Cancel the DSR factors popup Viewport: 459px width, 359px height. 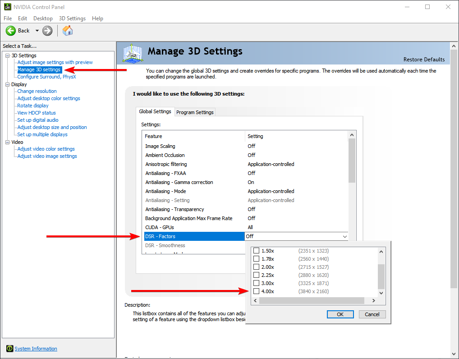click(372, 314)
